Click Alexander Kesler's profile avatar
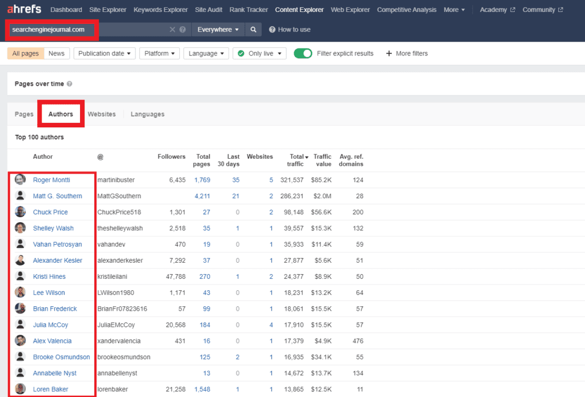 click(20, 260)
